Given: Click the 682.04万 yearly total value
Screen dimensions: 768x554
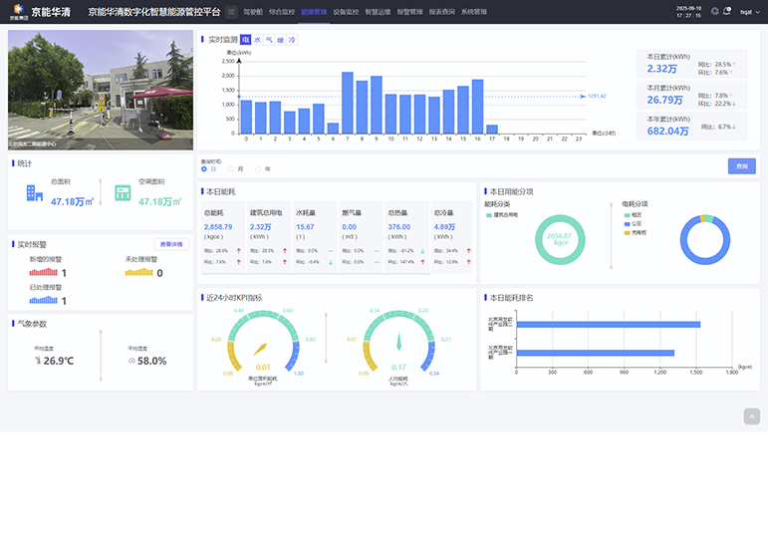Looking at the screenshot, I should pyautogui.click(x=667, y=132).
